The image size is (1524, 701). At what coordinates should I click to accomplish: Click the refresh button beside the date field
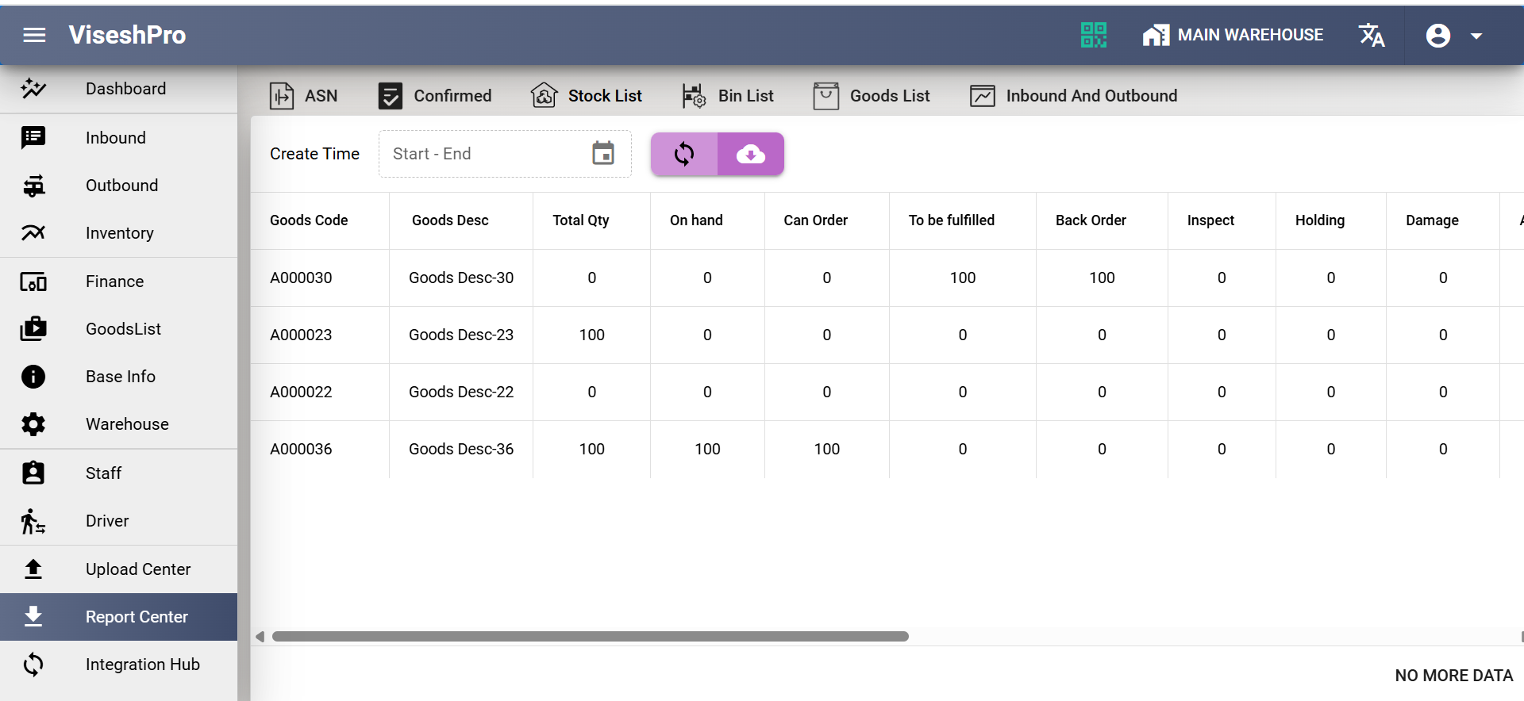click(684, 154)
